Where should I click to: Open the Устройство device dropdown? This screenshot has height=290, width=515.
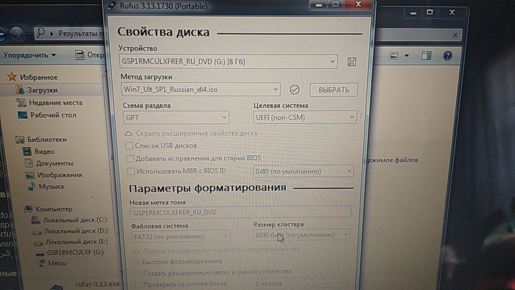click(x=229, y=62)
